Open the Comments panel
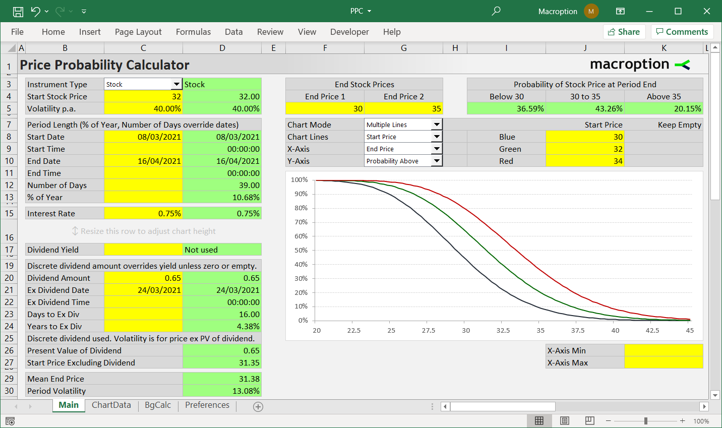The height and width of the screenshot is (428, 722). click(682, 31)
